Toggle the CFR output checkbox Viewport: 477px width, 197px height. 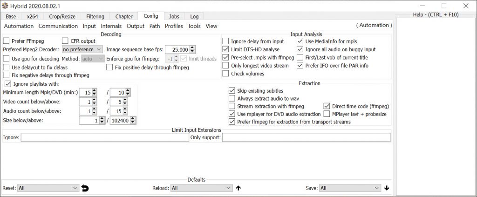pyautogui.click(x=65, y=41)
